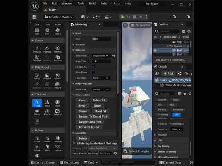Collapse the Create tool section
This screenshot has width=222, height=166.
click(32, 41)
